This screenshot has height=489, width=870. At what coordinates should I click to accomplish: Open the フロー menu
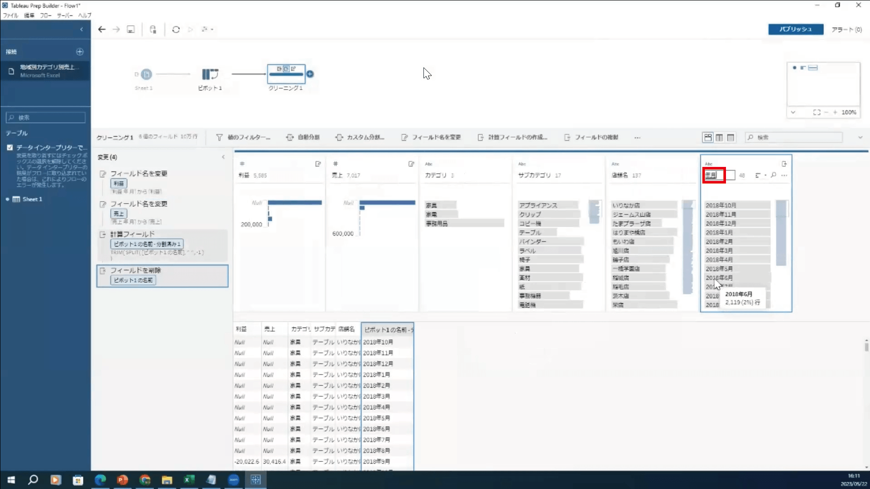coord(45,15)
